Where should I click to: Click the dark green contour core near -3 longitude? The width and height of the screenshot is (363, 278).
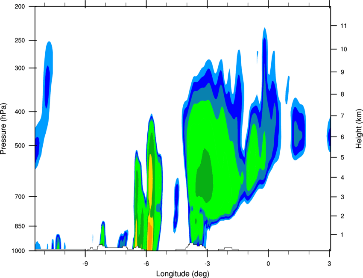tap(204, 176)
